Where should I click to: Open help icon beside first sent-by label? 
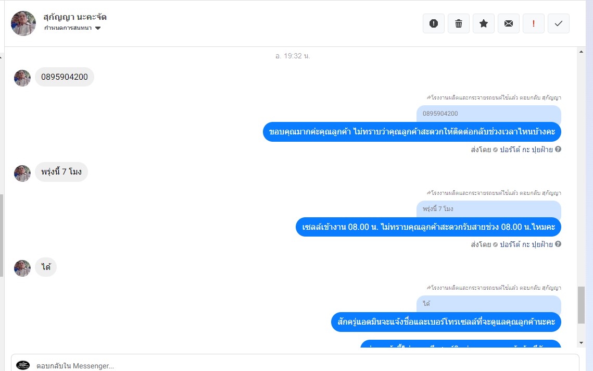tap(558, 149)
